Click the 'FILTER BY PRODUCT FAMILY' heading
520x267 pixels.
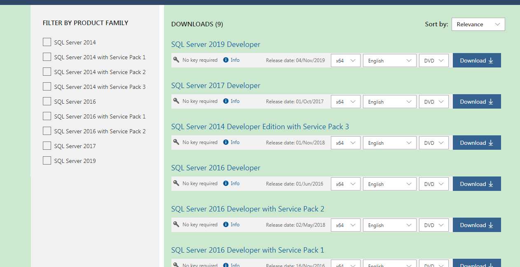coord(85,23)
